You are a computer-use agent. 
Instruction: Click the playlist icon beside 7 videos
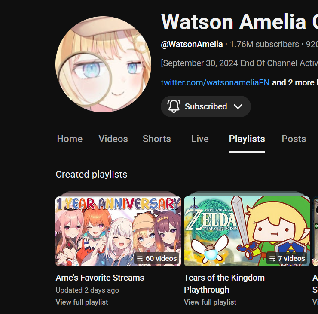click(x=272, y=259)
